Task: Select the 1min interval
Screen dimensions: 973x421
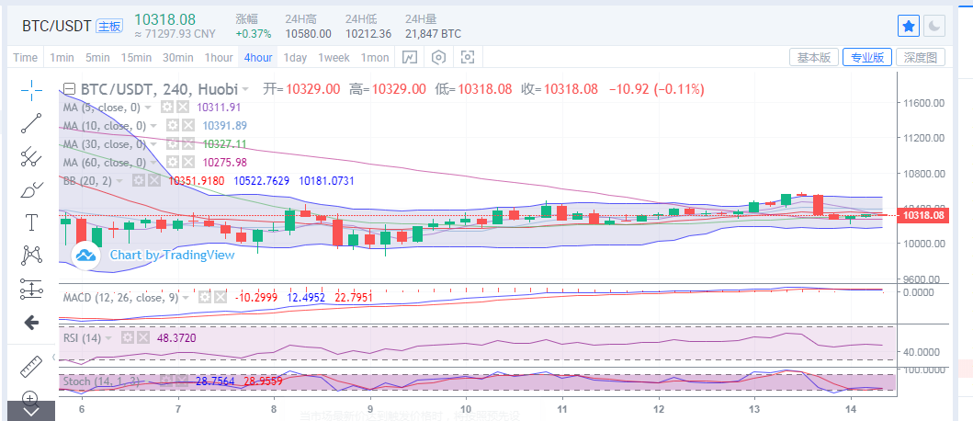Action: pyautogui.click(x=62, y=58)
